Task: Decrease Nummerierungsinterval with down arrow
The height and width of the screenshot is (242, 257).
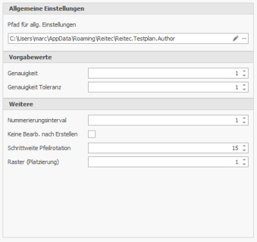Action: tap(244, 122)
